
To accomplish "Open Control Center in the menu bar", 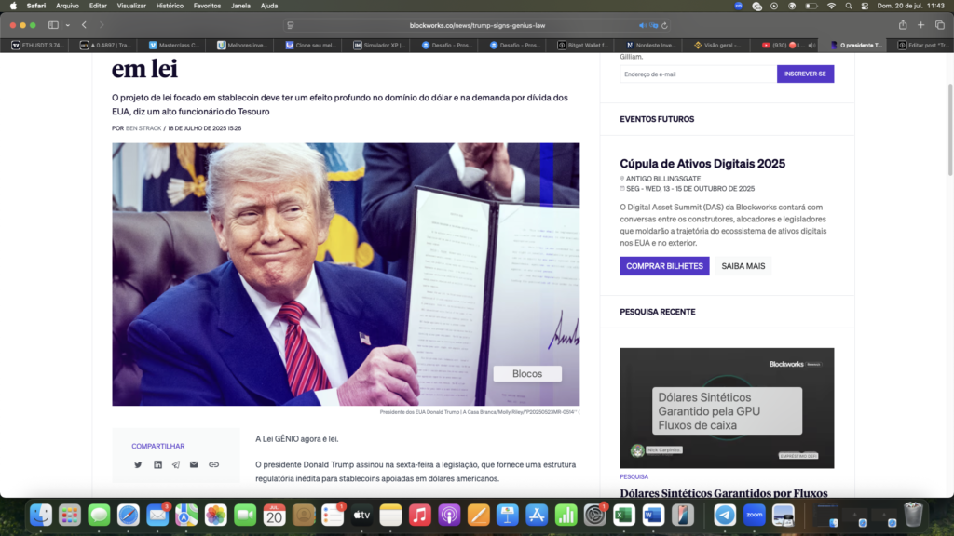I will tap(865, 7).
